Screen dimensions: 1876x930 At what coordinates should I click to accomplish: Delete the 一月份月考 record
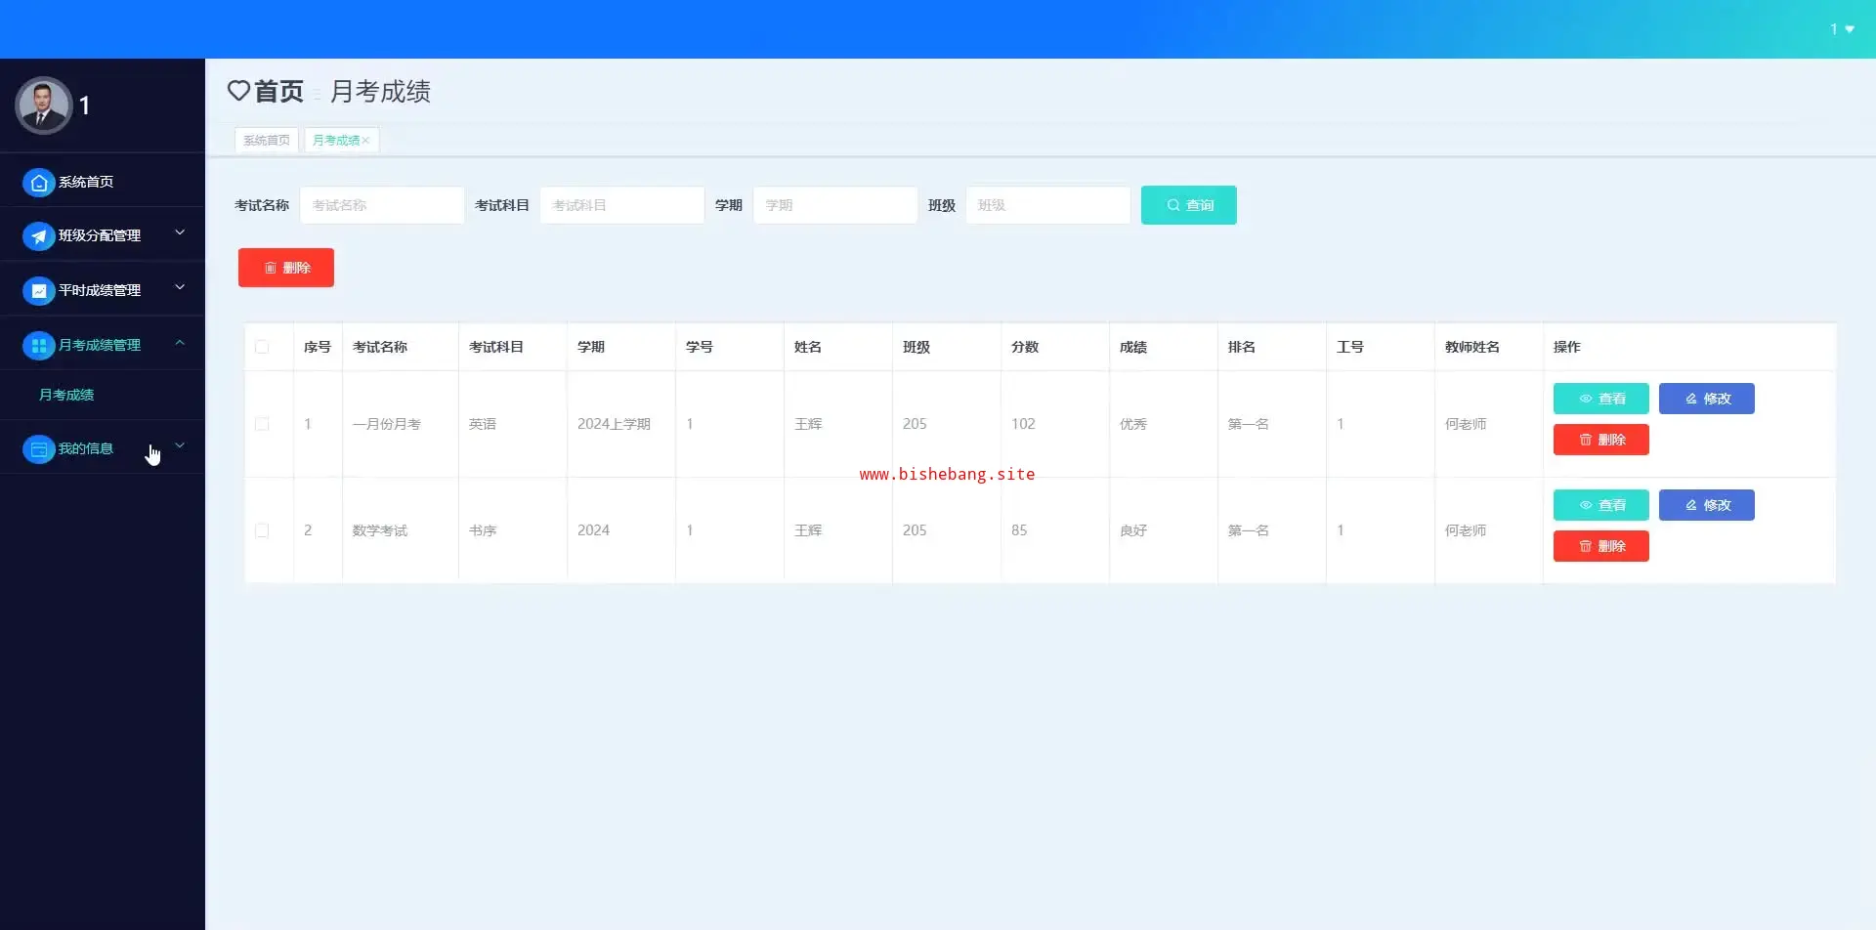click(1601, 440)
